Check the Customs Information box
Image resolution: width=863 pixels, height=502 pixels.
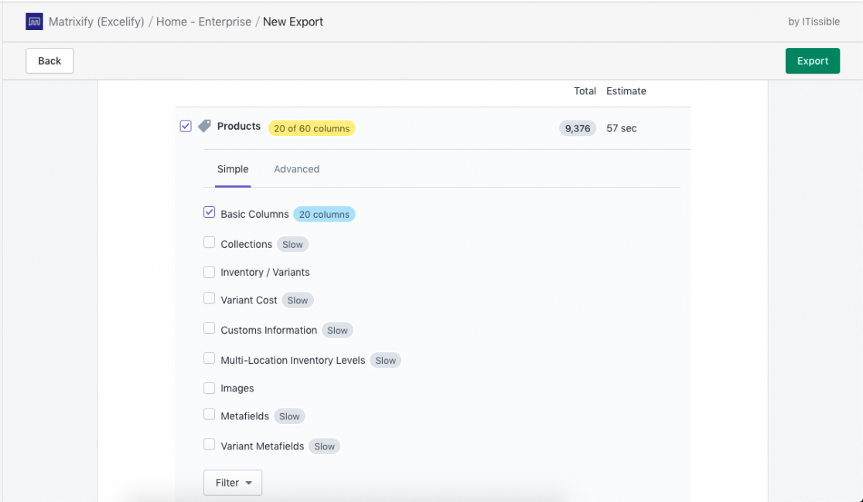click(209, 327)
